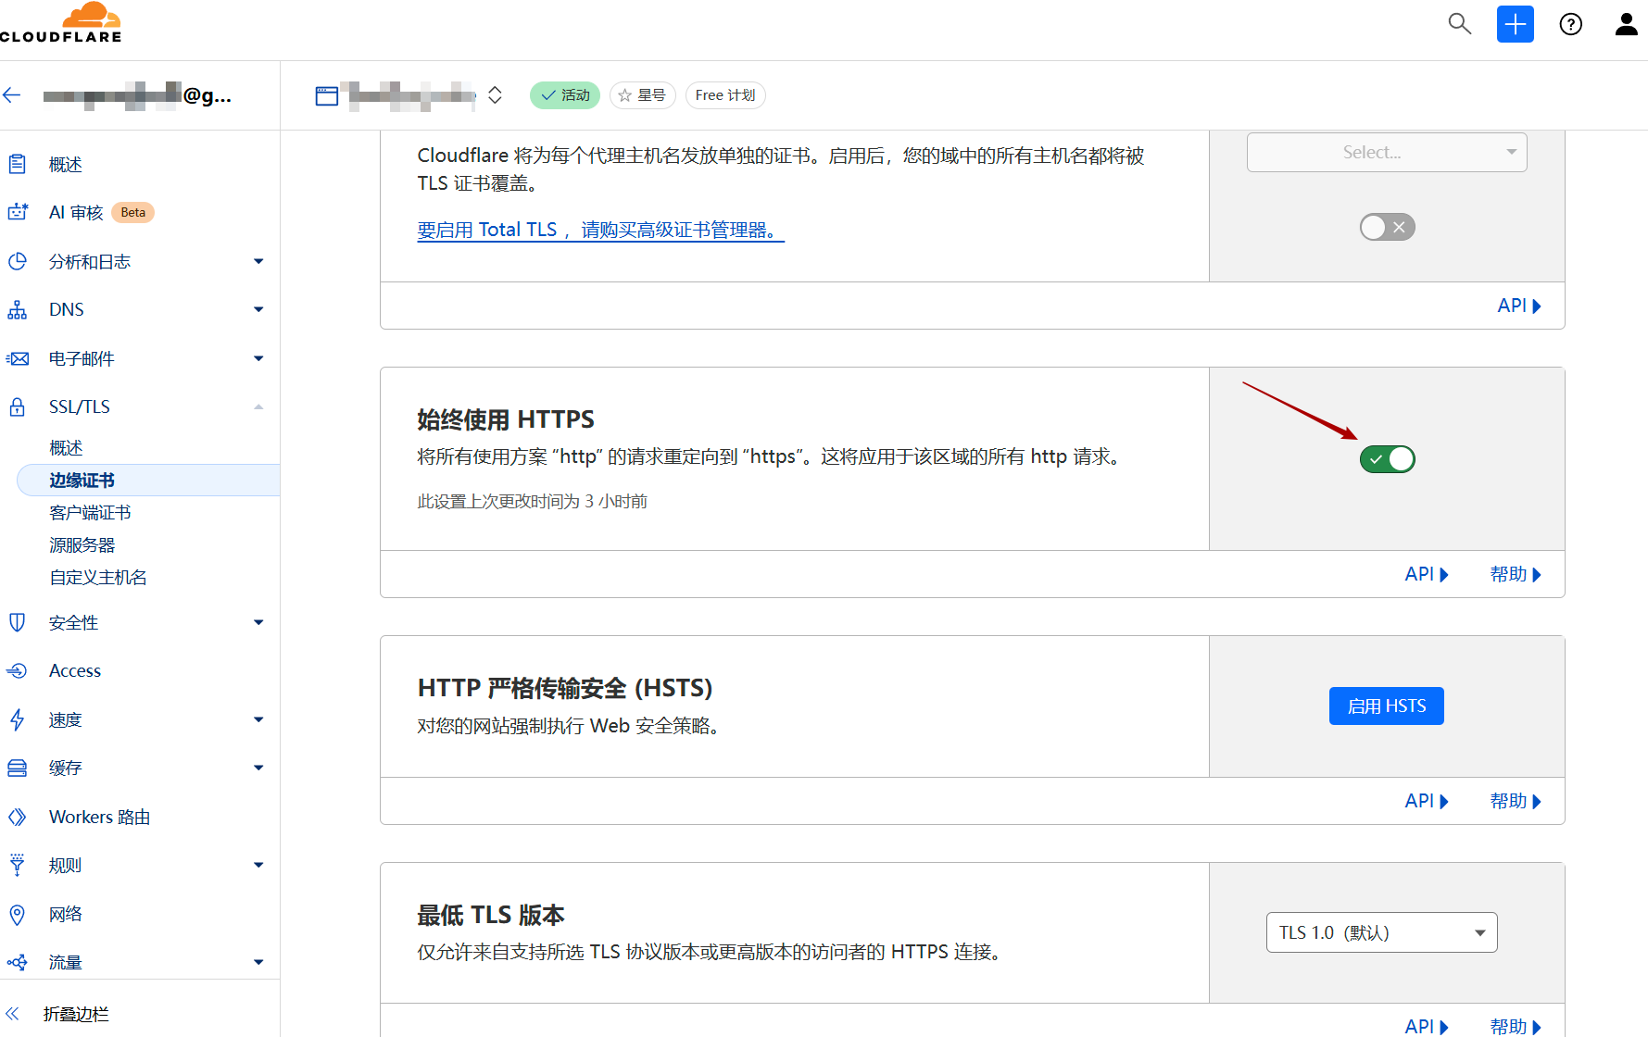Open the 最低 TLS 版本 dropdown
The height and width of the screenshot is (1037, 1648).
click(x=1381, y=932)
